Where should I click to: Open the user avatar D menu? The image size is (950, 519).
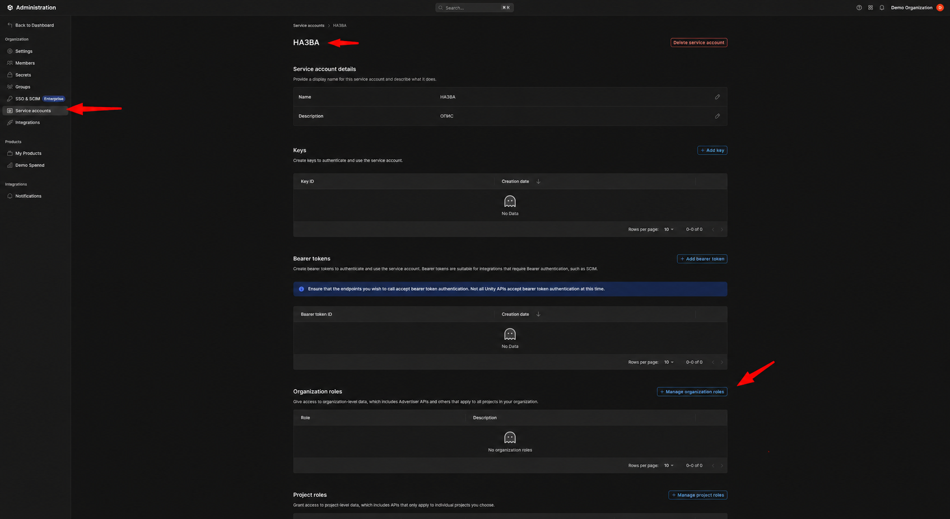(x=940, y=8)
